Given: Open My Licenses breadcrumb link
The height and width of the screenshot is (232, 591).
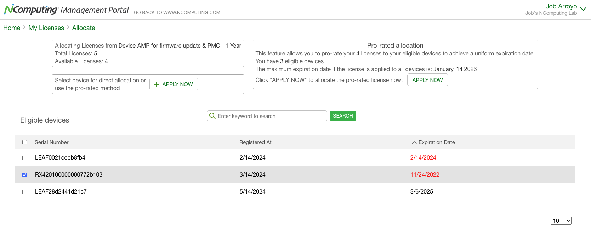Looking at the screenshot, I should click(x=46, y=28).
